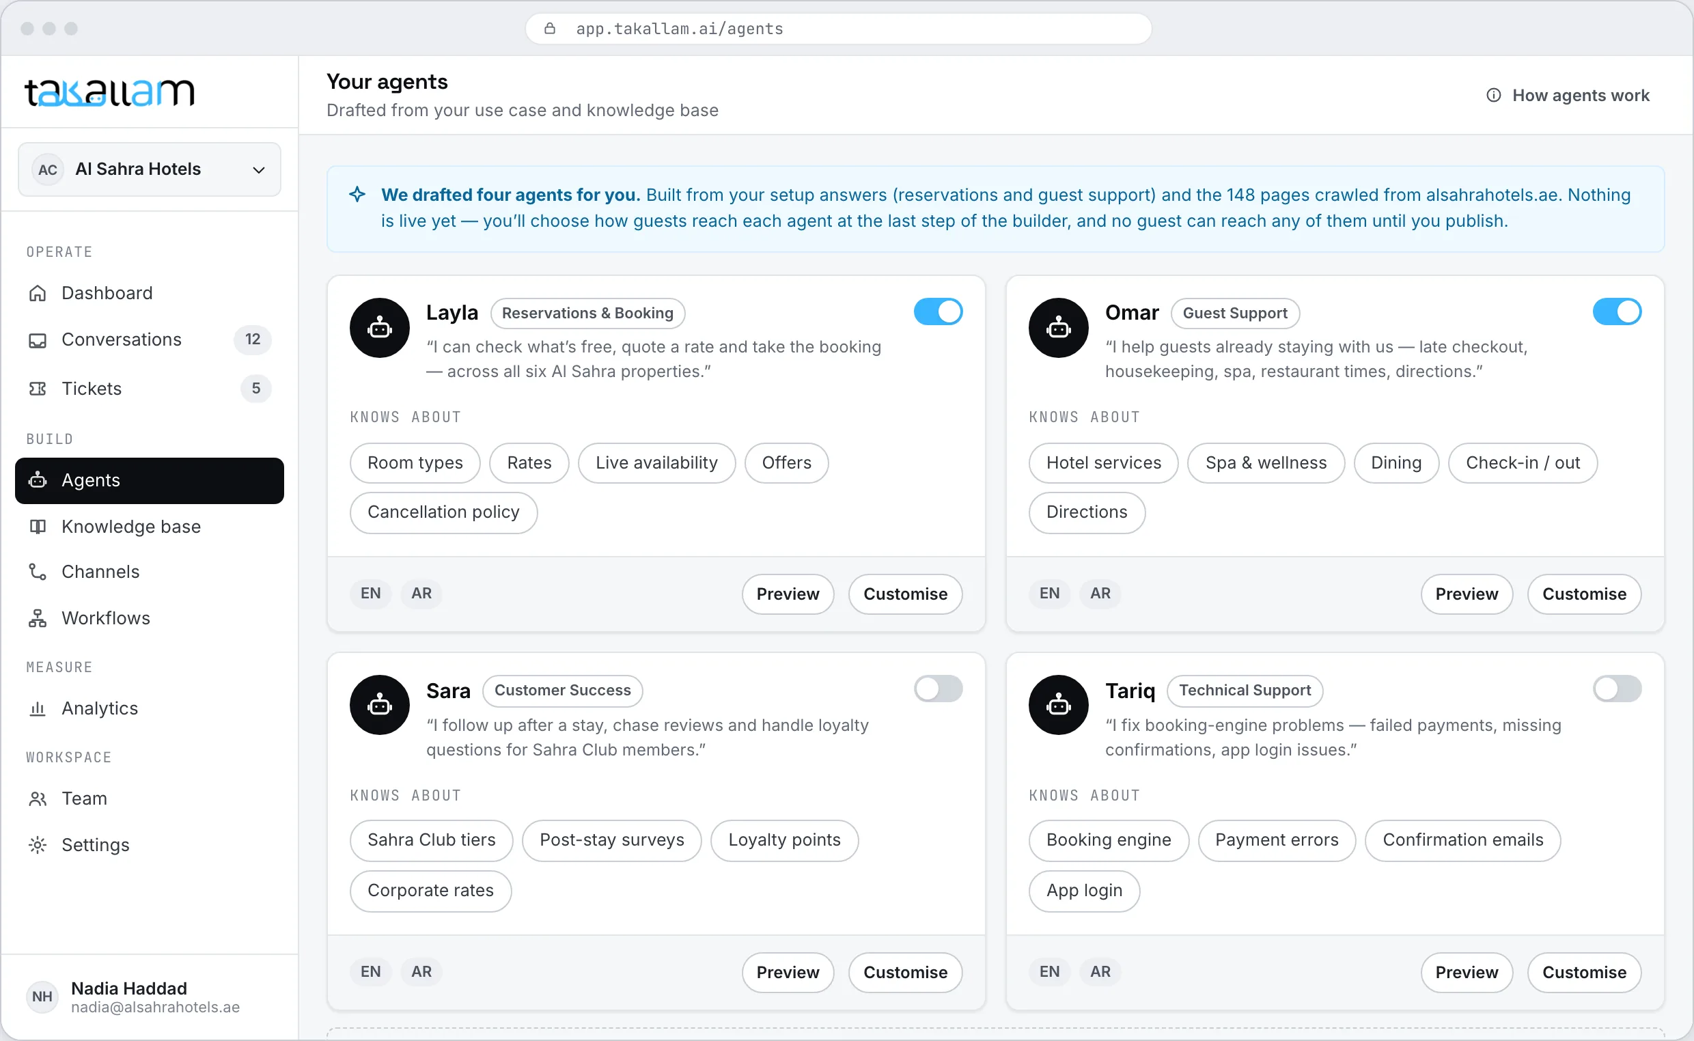
Task: Click the Analytics bar chart icon
Action: [38, 708]
